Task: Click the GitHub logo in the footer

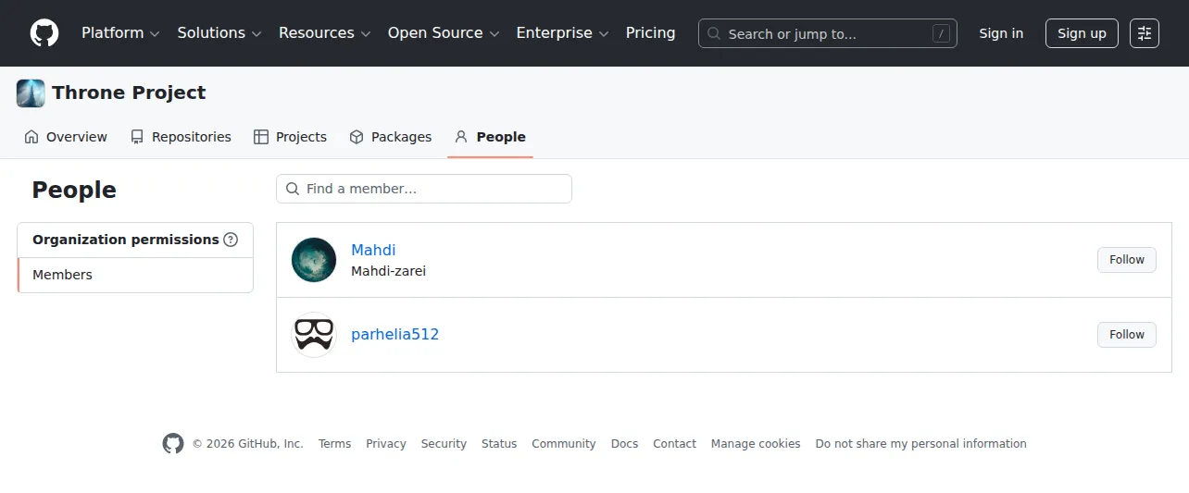Action: pos(173,444)
